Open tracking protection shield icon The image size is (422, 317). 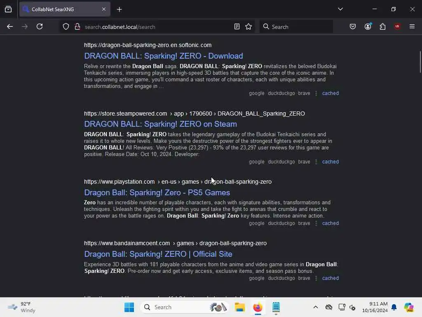click(x=66, y=27)
